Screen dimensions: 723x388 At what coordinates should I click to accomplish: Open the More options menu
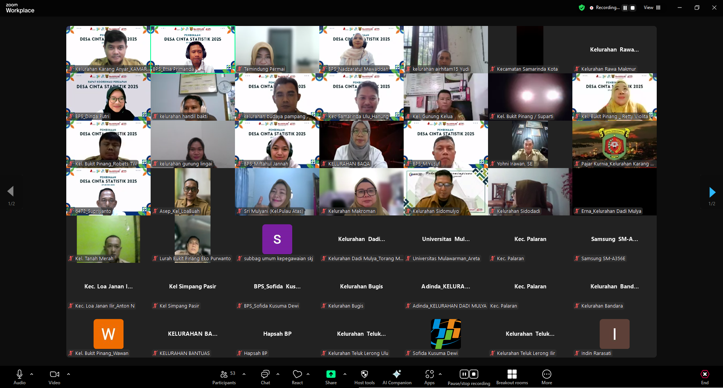pyautogui.click(x=546, y=377)
